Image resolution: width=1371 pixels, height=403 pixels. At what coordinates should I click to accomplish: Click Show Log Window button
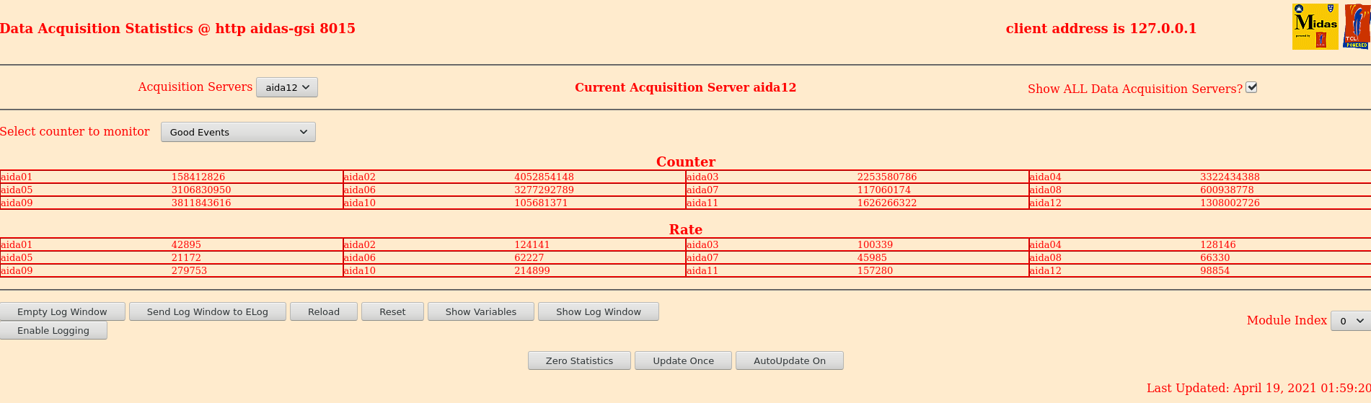point(598,311)
